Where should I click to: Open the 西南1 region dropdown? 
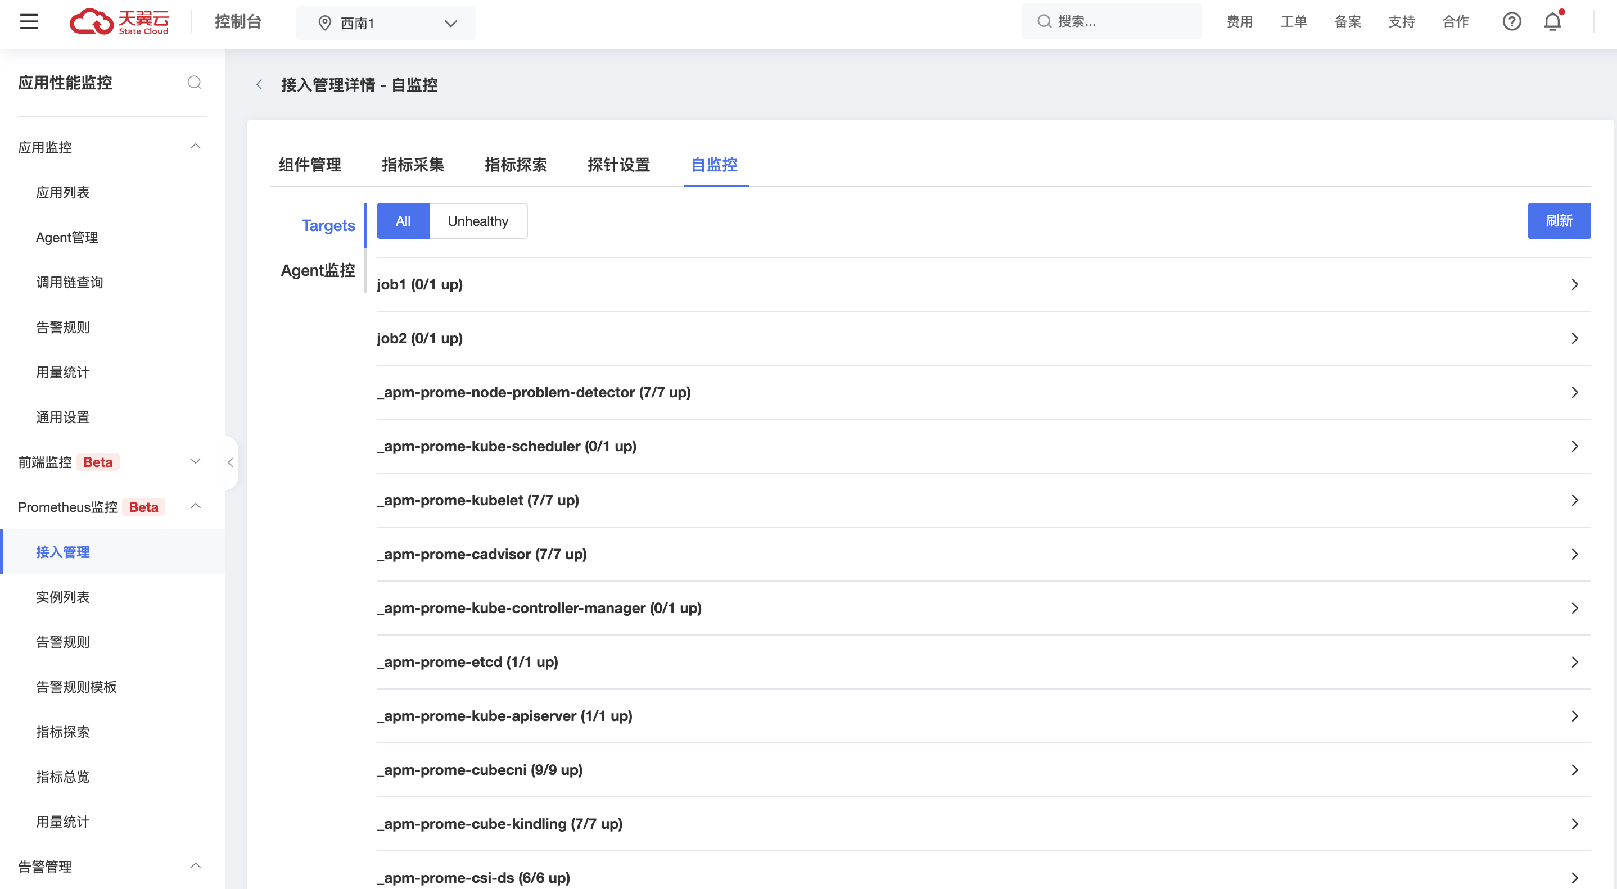click(x=386, y=23)
